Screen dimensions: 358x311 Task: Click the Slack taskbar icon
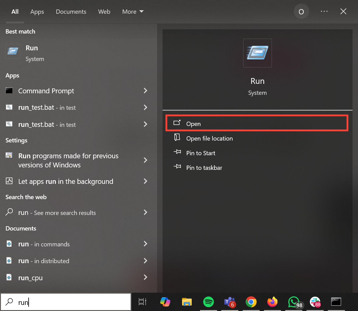click(x=315, y=302)
